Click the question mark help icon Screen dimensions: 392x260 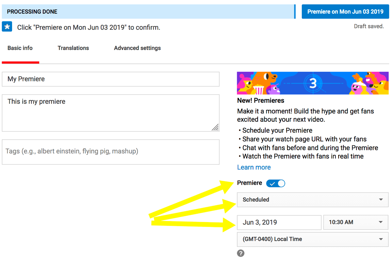[241, 253]
